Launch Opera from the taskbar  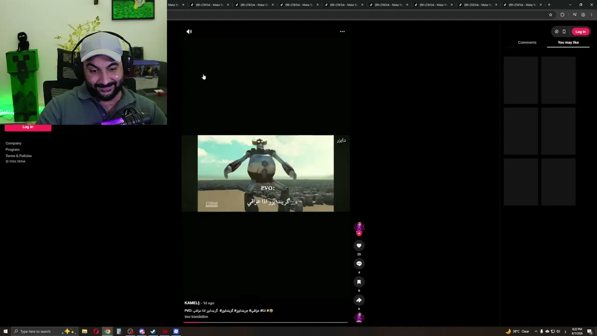point(96,331)
